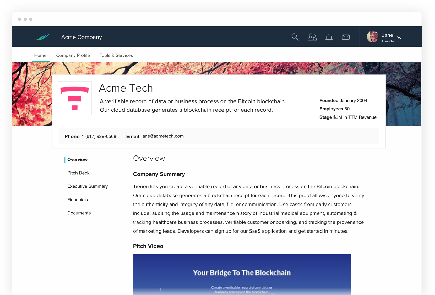Open the messages envelope icon

click(x=346, y=37)
